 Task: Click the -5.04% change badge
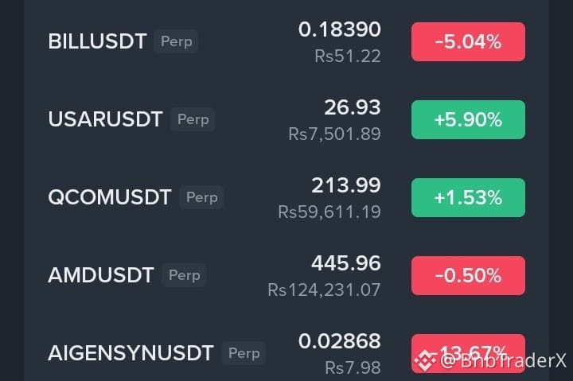[x=468, y=41]
